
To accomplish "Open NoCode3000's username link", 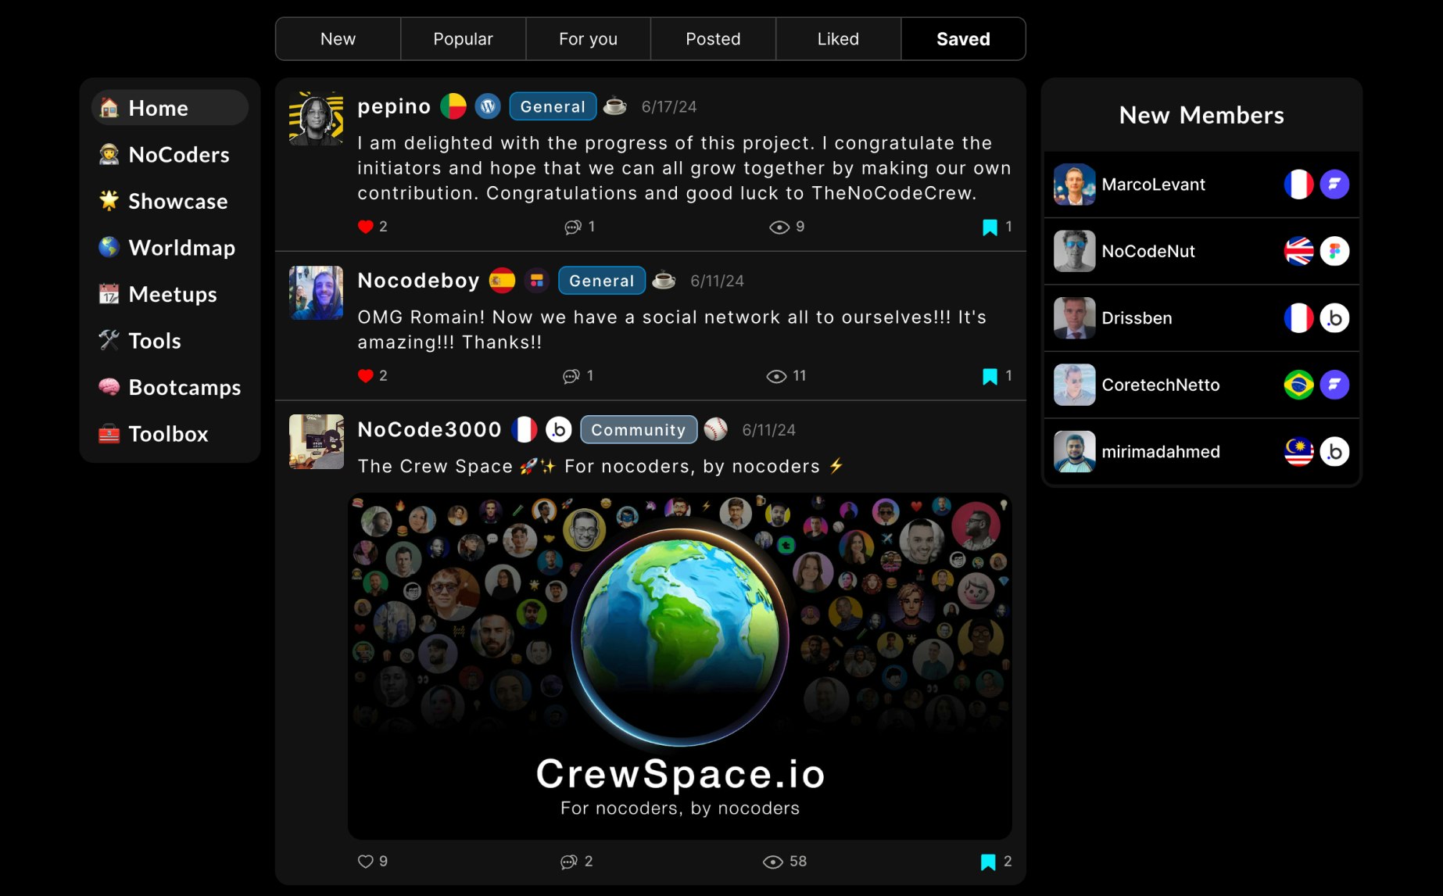I will pyautogui.click(x=429, y=429).
